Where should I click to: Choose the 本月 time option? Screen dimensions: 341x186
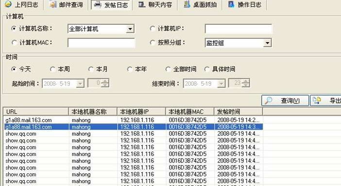pos(91,69)
